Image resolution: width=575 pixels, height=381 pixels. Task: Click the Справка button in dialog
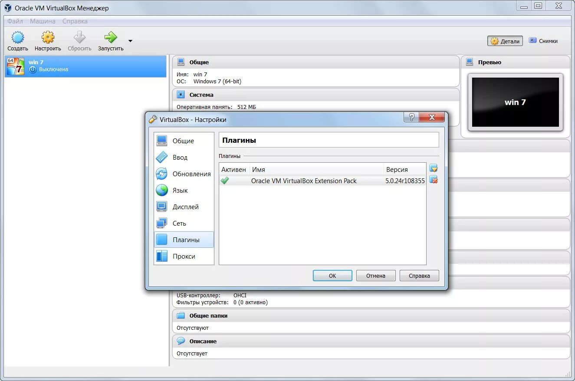(x=419, y=276)
